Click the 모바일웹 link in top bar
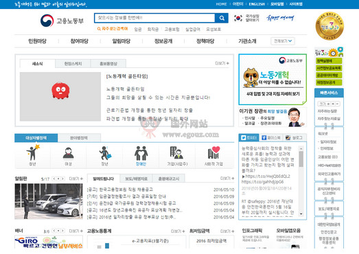Image resolution: width=359 pixels, height=254 pixels. click(x=277, y=4)
